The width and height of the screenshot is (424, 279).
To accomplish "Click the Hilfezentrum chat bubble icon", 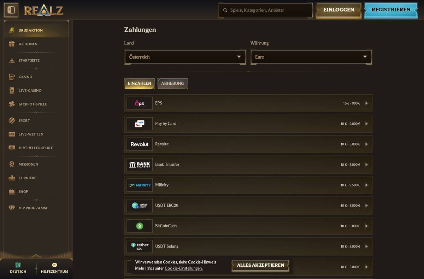I will [x=54, y=265].
